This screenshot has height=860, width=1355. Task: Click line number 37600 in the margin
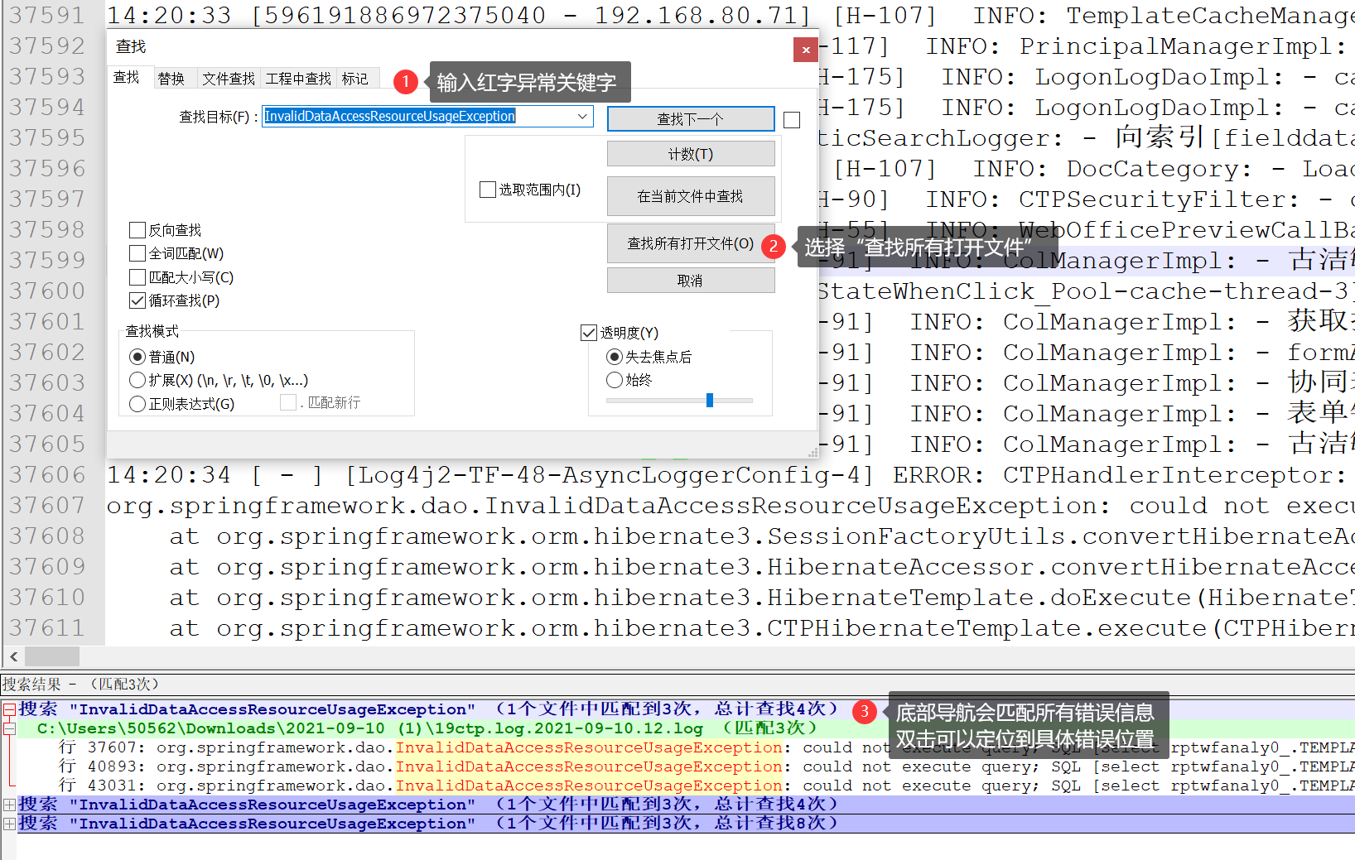(48, 291)
